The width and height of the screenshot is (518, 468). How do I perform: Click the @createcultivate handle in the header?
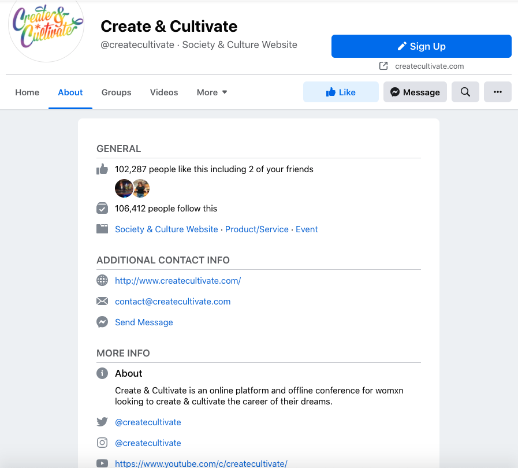(137, 44)
